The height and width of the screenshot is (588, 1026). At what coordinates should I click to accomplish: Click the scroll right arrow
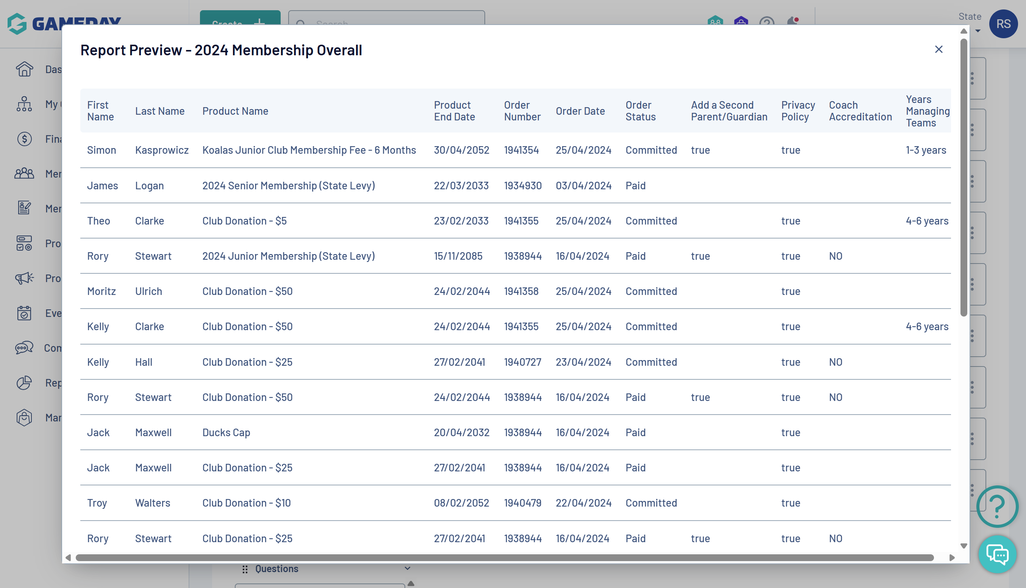952,558
